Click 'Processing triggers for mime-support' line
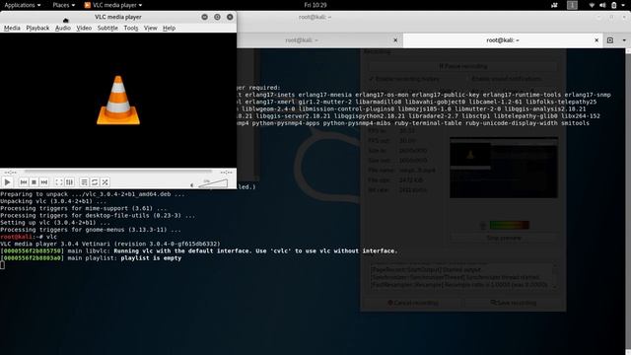The width and height of the screenshot is (631, 355). 83,208
